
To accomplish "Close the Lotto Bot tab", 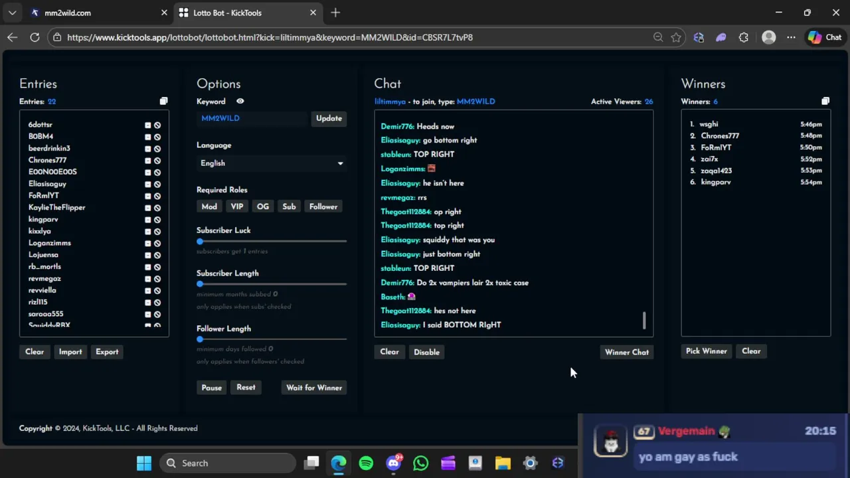I will 313,13.
